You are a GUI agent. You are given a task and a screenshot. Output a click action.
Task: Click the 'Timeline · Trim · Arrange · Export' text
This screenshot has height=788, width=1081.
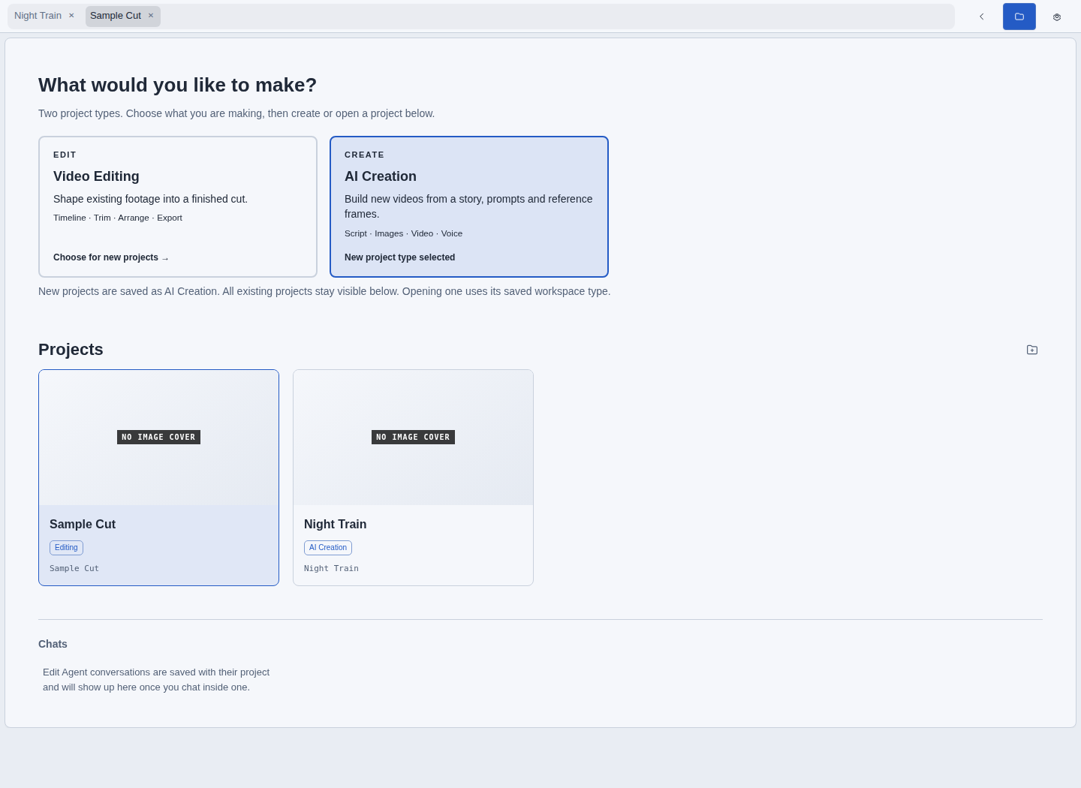pos(118,218)
